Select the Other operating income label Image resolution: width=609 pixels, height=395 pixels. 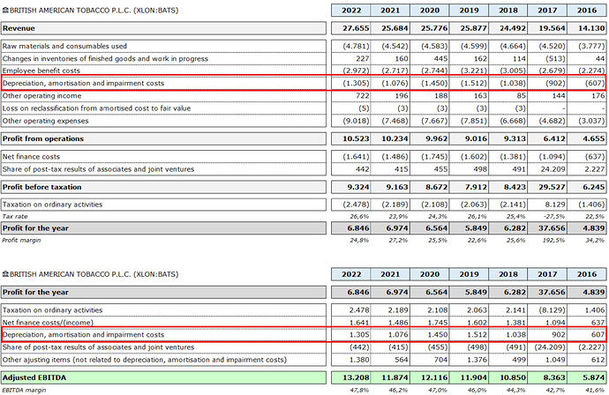pos(42,96)
